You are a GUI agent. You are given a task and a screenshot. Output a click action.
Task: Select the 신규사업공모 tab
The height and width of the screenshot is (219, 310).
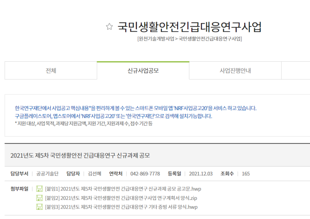click(x=143, y=70)
